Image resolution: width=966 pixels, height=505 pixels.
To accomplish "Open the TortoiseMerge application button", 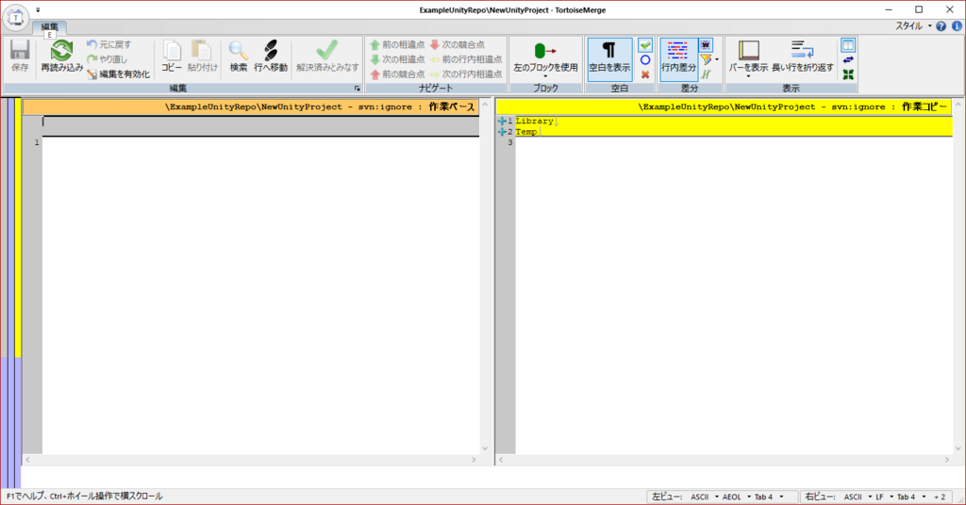I will coord(16,18).
